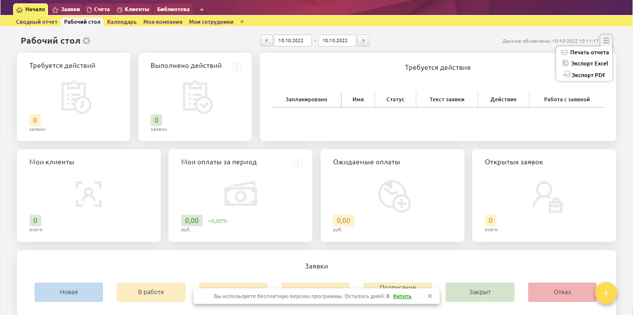Viewport: 633px width, 315px height.
Task: Click help icon on Выполнено действий card
Action: [x=237, y=67]
